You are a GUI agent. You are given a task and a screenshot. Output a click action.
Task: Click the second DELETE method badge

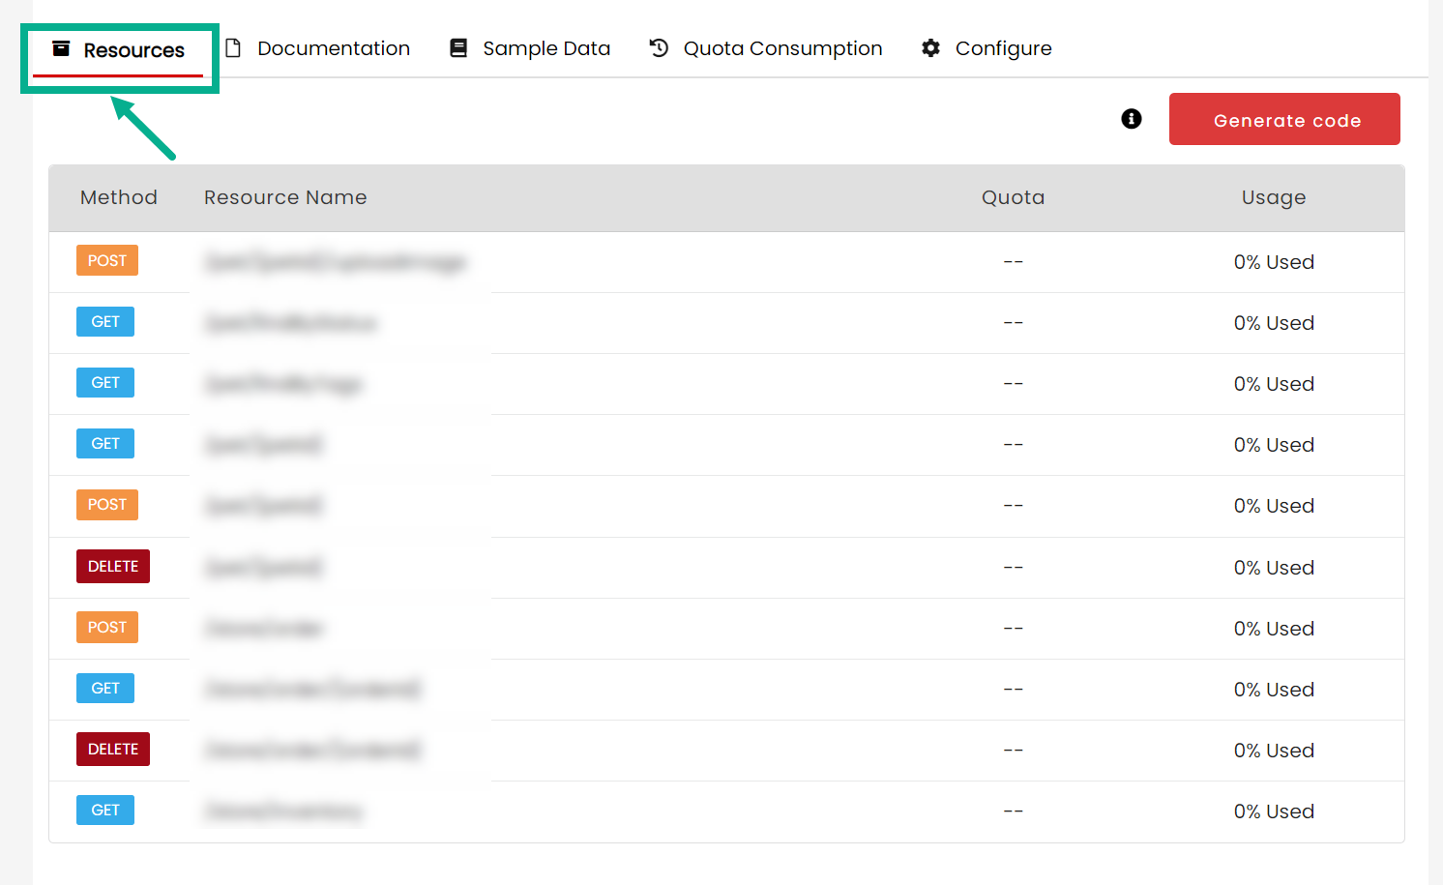pyautogui.click(x=113, y=750)
